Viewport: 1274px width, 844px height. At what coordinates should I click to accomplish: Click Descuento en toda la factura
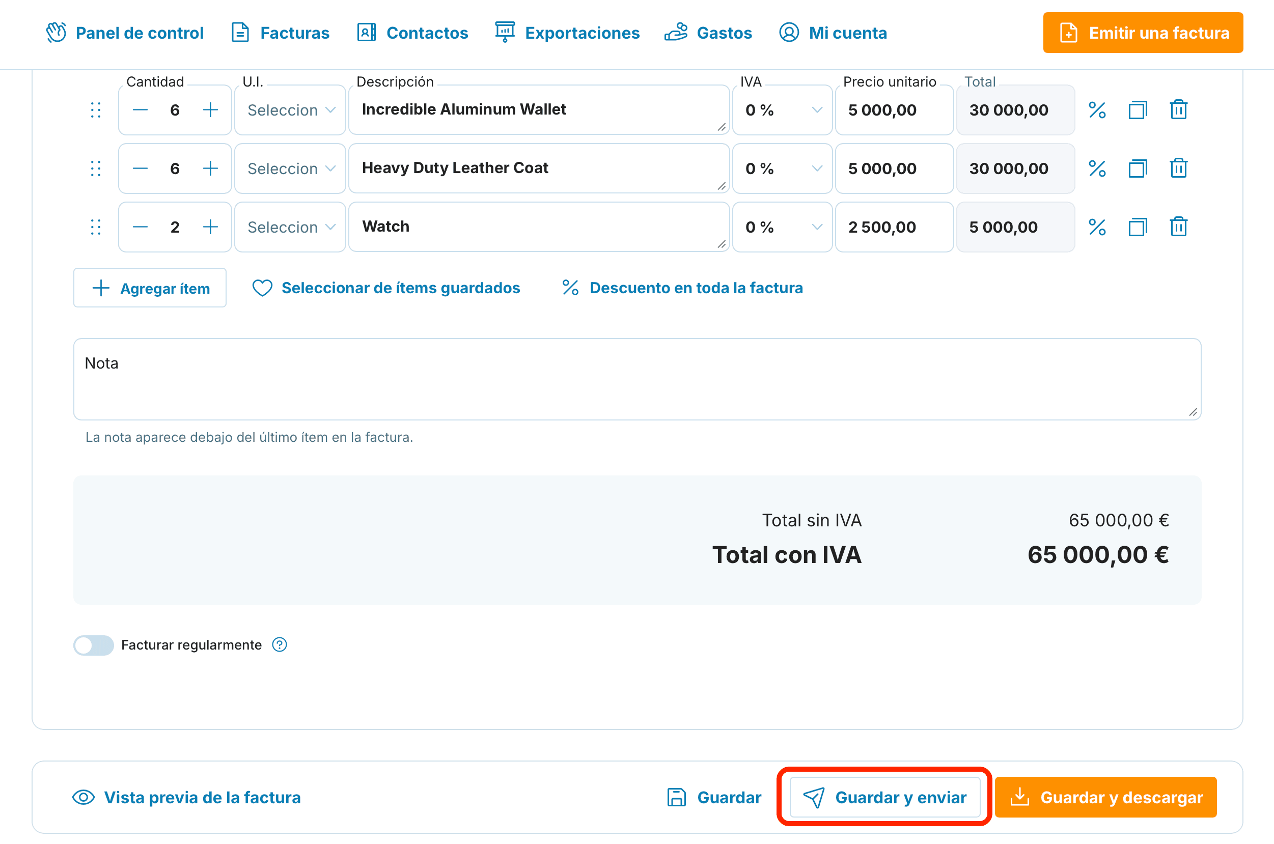tap(682, 288)
